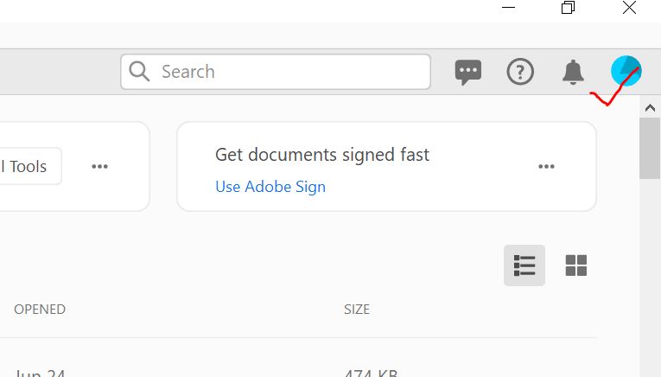Click the magnifying glass search icon
This screenshot has height=377, width=661.
click(139, 72)
